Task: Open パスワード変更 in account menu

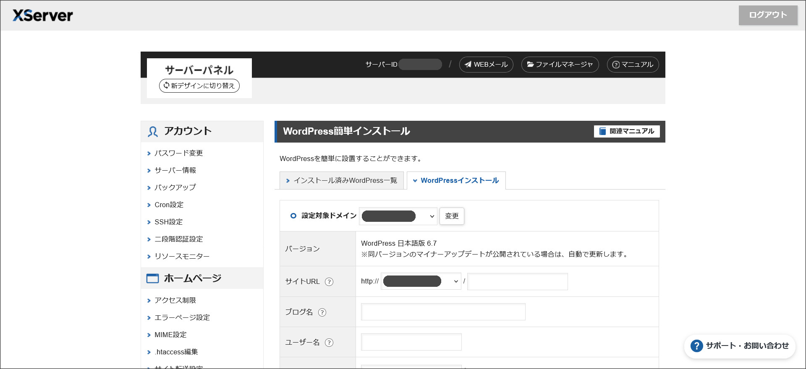Action: (178, 153)
